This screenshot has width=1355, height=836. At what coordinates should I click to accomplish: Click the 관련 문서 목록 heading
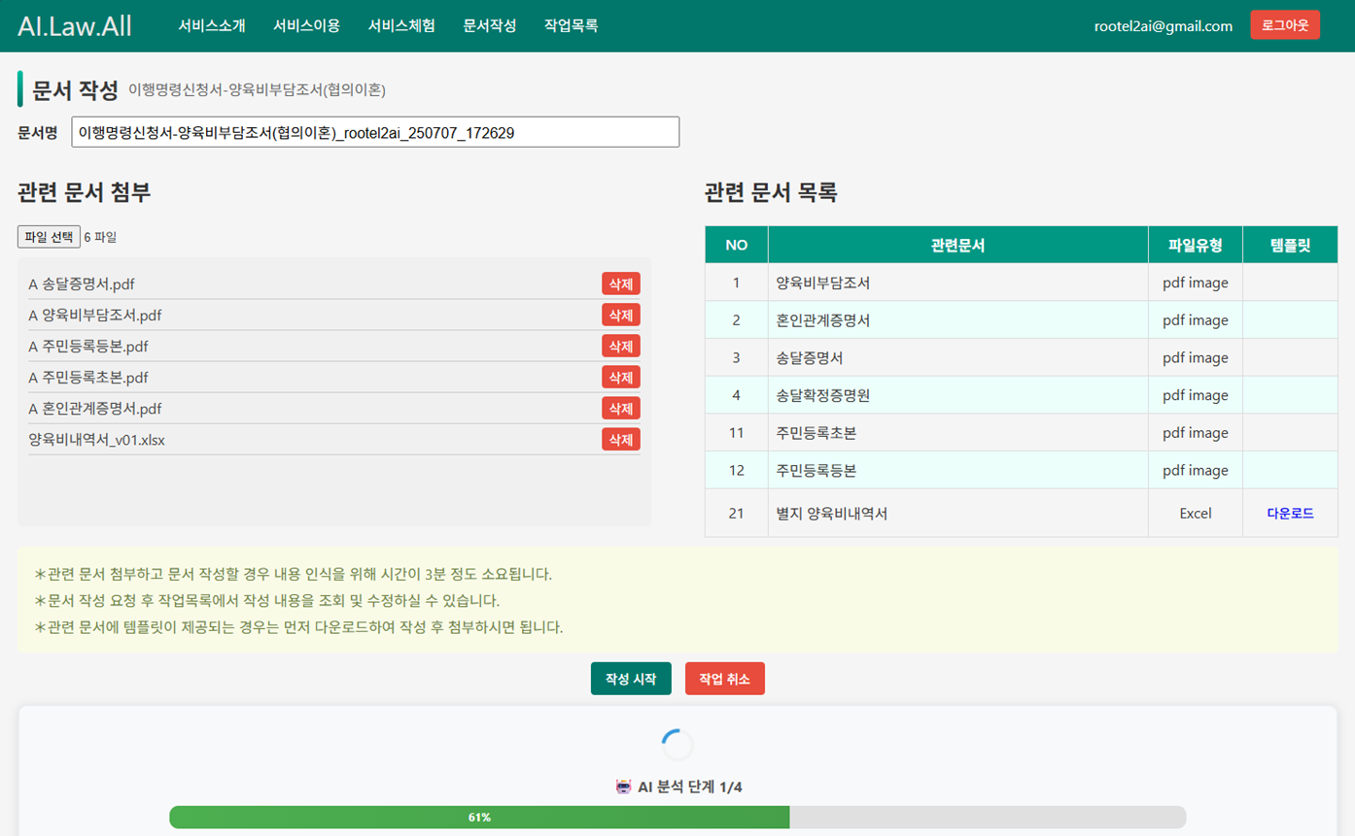pos(771,192)
